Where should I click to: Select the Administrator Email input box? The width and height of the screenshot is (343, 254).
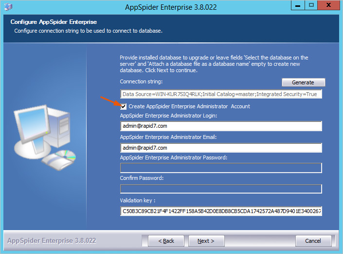pyautogui.click(x=221, y=148)
